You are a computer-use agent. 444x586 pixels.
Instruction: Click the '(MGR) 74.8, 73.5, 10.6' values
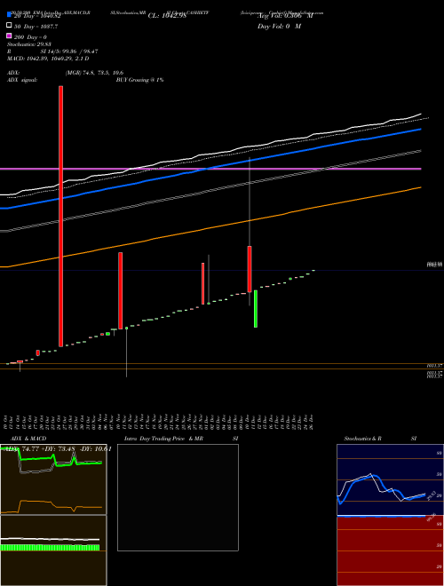click(94, 73)
